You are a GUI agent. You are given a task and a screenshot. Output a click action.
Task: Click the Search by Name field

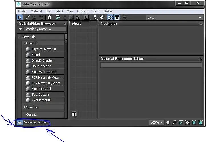click(x=45, y=29)
